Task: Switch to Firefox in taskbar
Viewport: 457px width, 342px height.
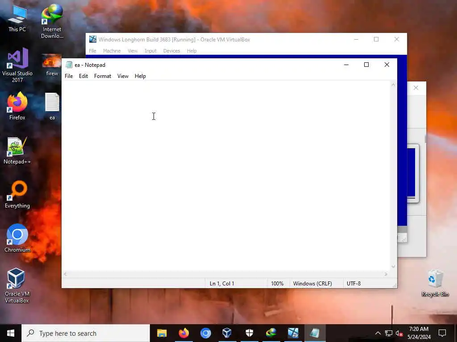Action: (x=183, y=333)
